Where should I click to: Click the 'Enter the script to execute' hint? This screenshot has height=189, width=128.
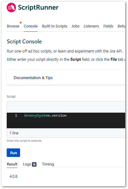pos(24,141)
